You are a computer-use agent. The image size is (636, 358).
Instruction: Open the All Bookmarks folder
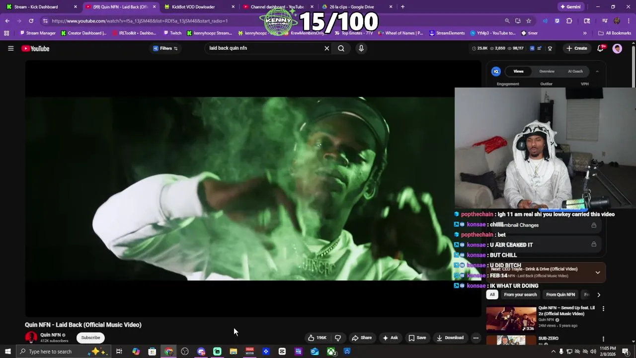pyautogui.click(x=615, y=33)
